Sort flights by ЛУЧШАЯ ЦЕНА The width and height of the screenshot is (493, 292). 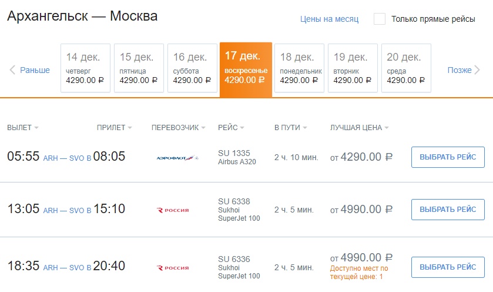point(387,128)
